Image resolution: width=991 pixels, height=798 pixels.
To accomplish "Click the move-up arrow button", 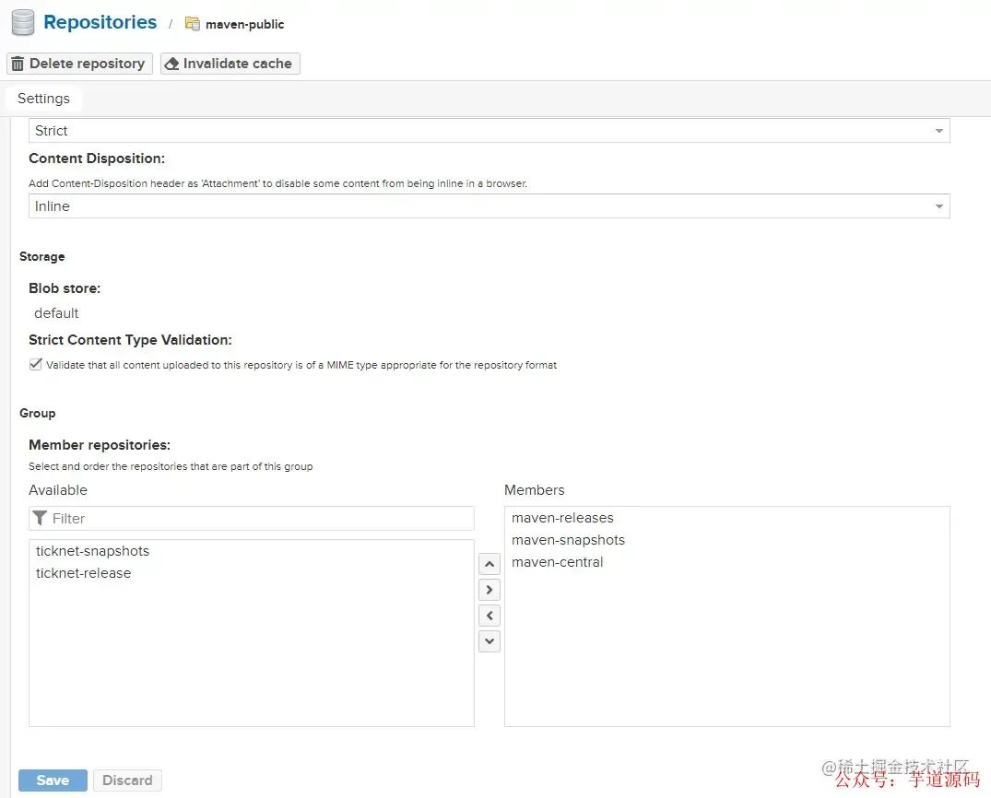I will pos(490,564).
